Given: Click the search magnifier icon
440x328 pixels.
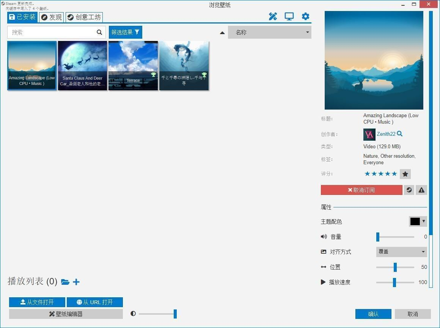Looking at the screenshot, I should coord(99,32).
